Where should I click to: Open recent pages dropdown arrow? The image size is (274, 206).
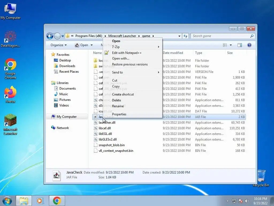[63, 36]
